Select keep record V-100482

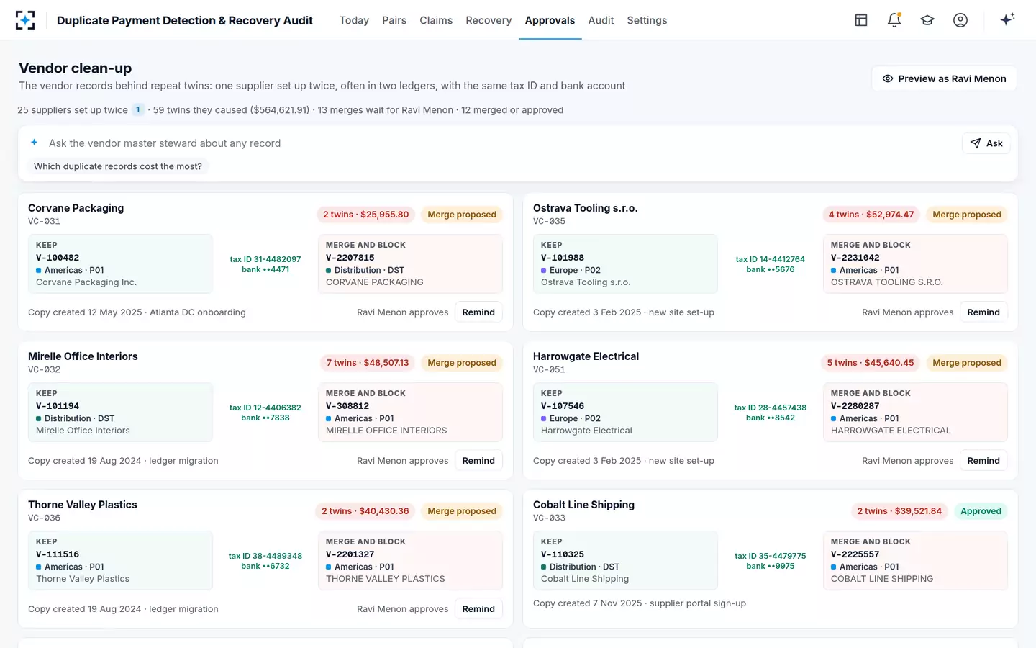(x=120, y=264)
